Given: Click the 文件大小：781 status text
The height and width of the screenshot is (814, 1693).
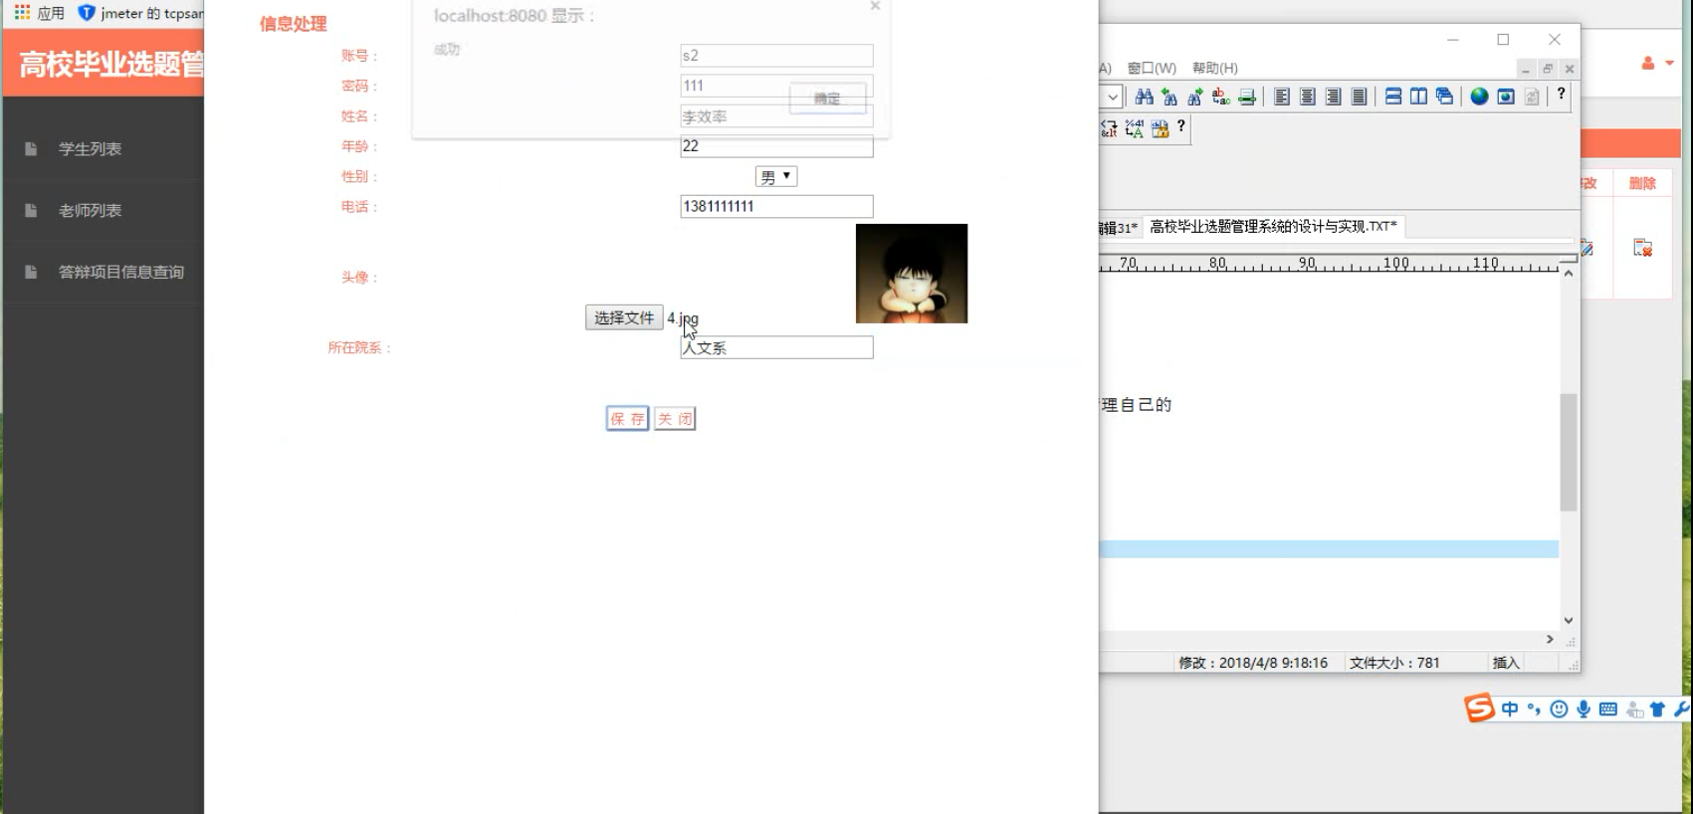Looking at the screenshot, I should pyautogui.click(x=1394, y=663).
